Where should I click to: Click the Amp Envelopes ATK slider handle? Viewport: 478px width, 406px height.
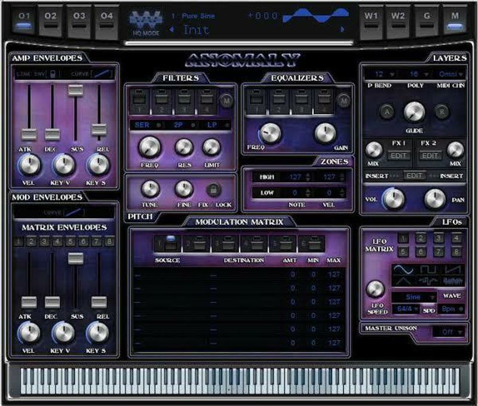[29, 135]
